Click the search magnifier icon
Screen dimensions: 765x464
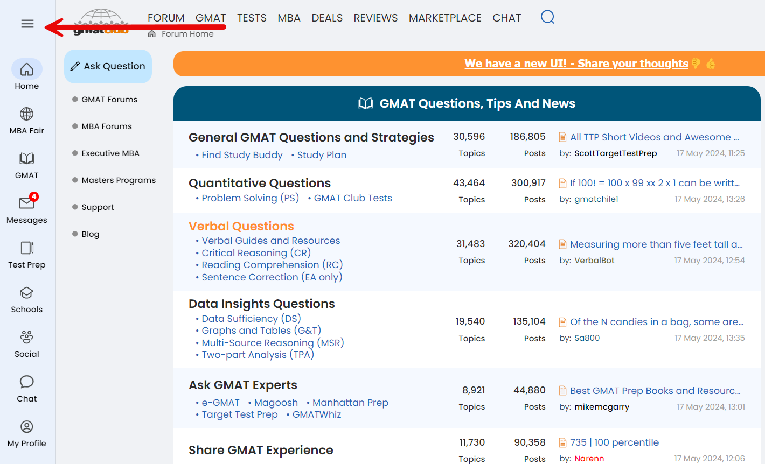point(547,17)
